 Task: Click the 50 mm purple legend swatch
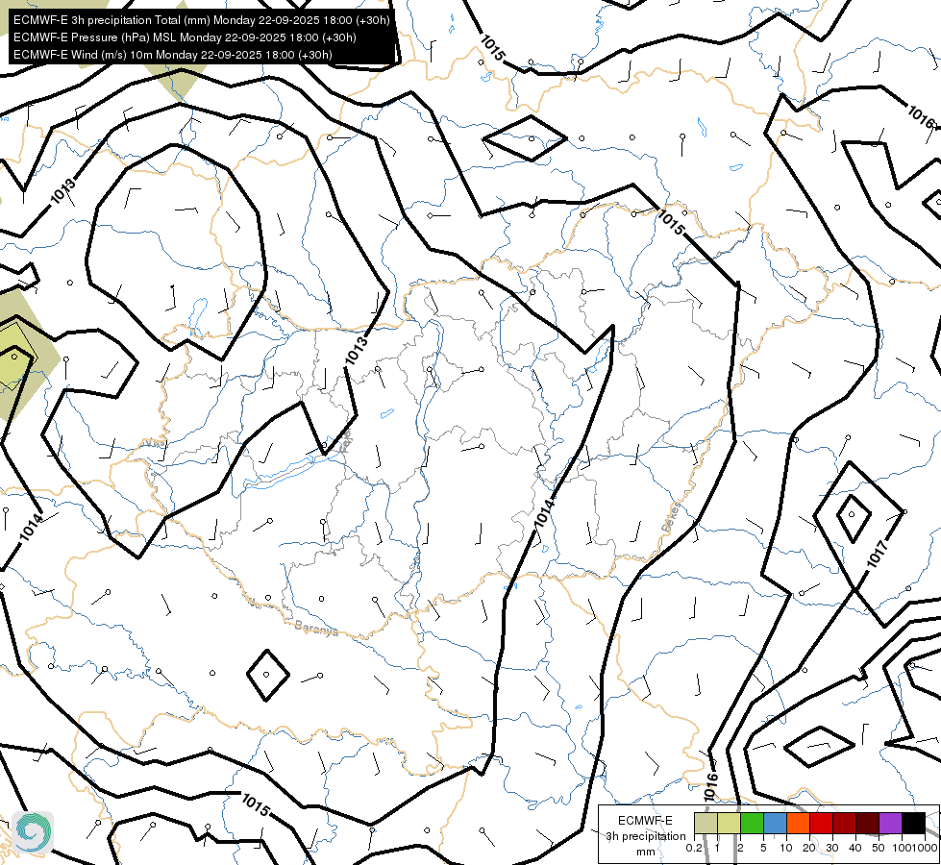(890, 824)
